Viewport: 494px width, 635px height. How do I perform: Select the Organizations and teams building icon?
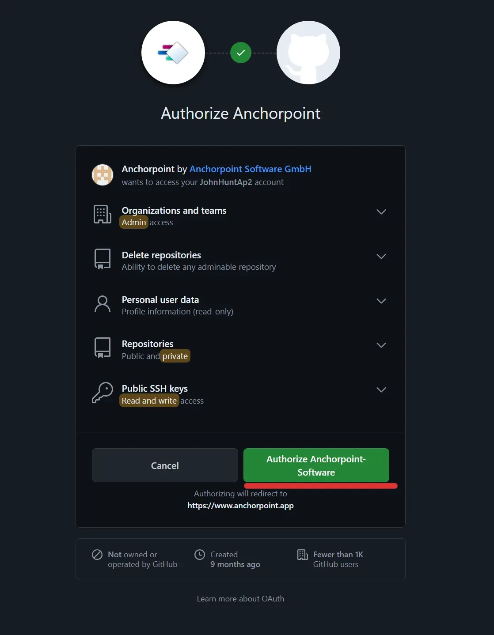coord(102,215)
